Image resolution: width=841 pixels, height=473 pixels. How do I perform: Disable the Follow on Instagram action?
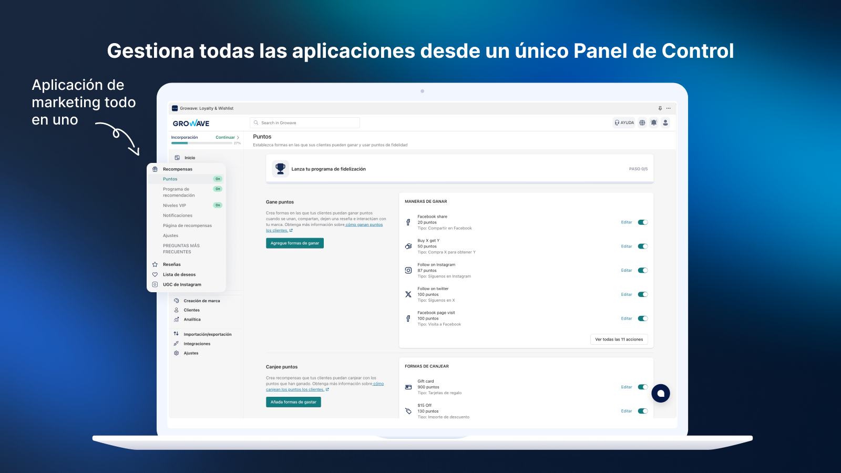(x=643, y=271)
